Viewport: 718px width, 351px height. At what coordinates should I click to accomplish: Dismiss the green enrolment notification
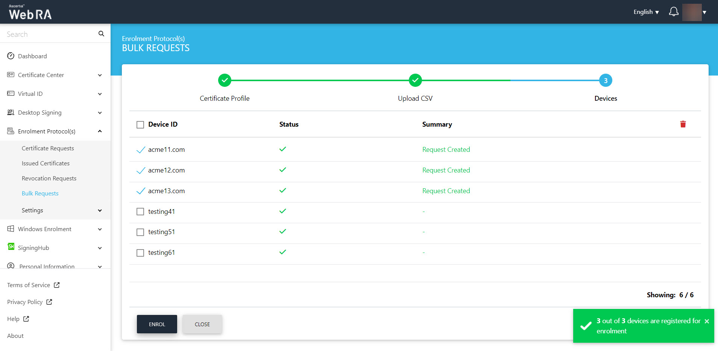[706, 321]
